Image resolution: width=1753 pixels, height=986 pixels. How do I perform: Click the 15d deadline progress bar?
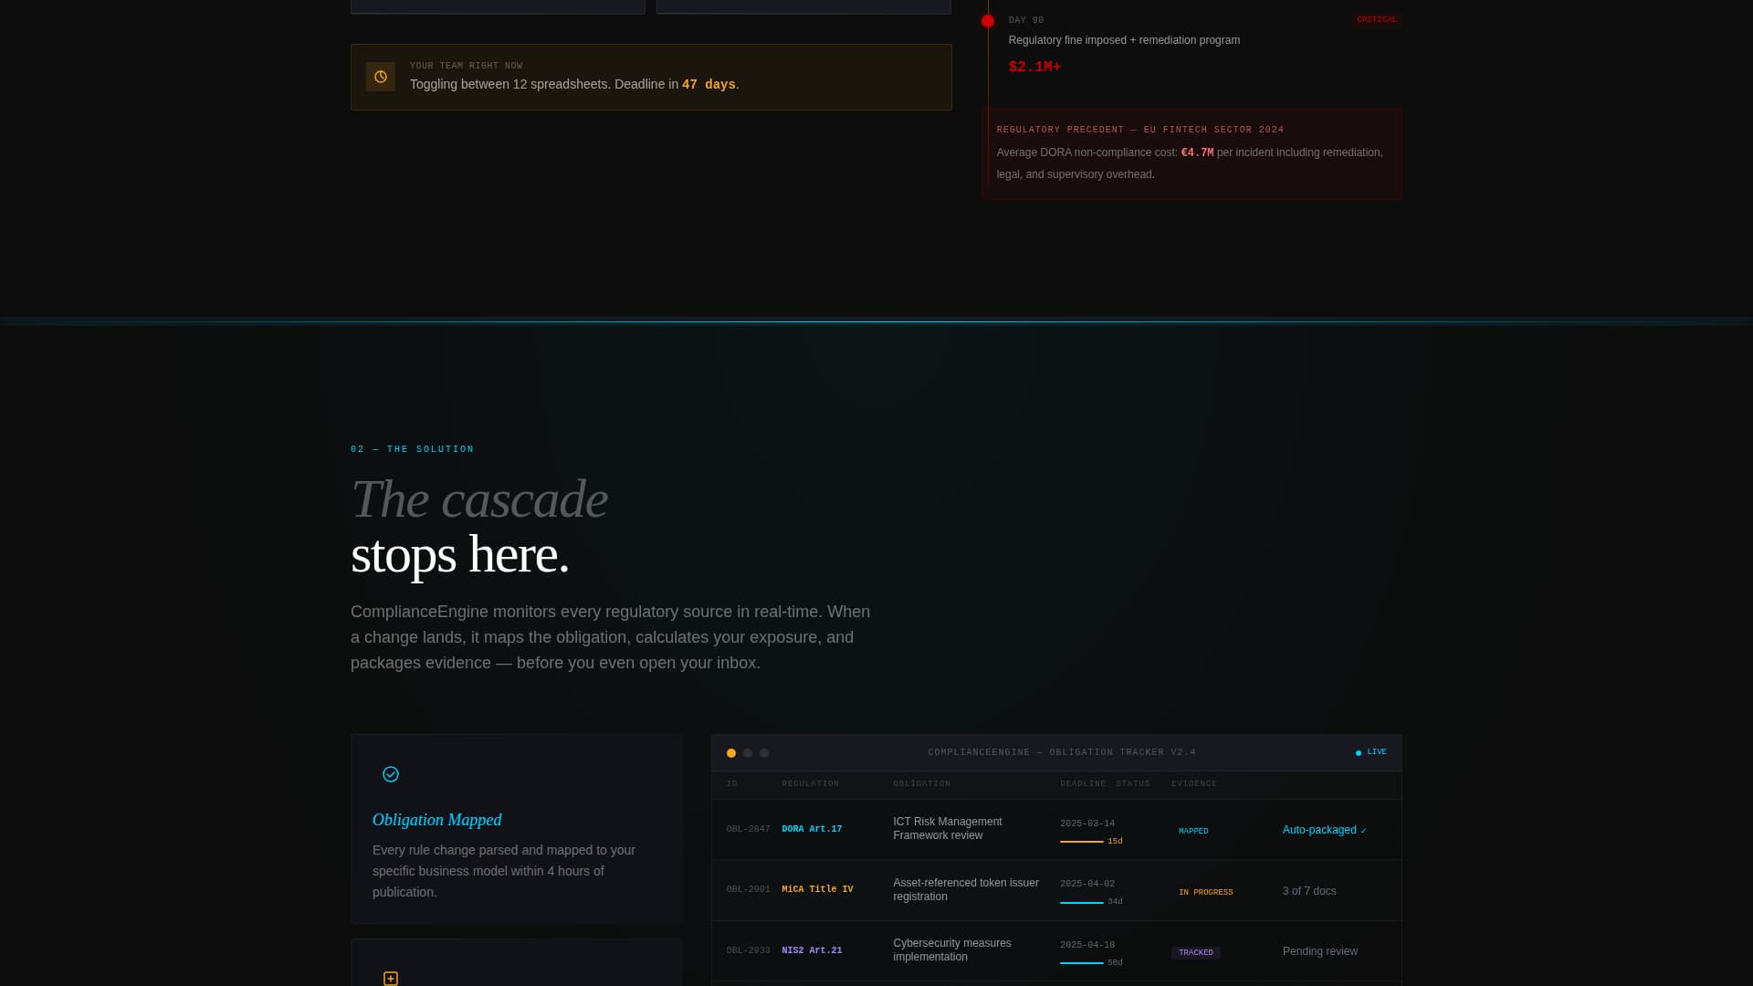pyautogui.click(x=1082, y=842)
